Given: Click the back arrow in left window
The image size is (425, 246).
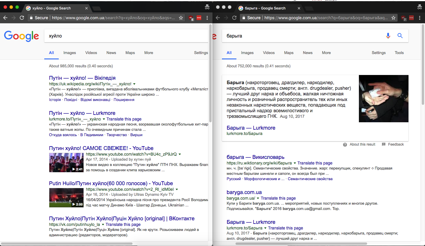Looking at the screenshot, I should [x=5, y=18].
